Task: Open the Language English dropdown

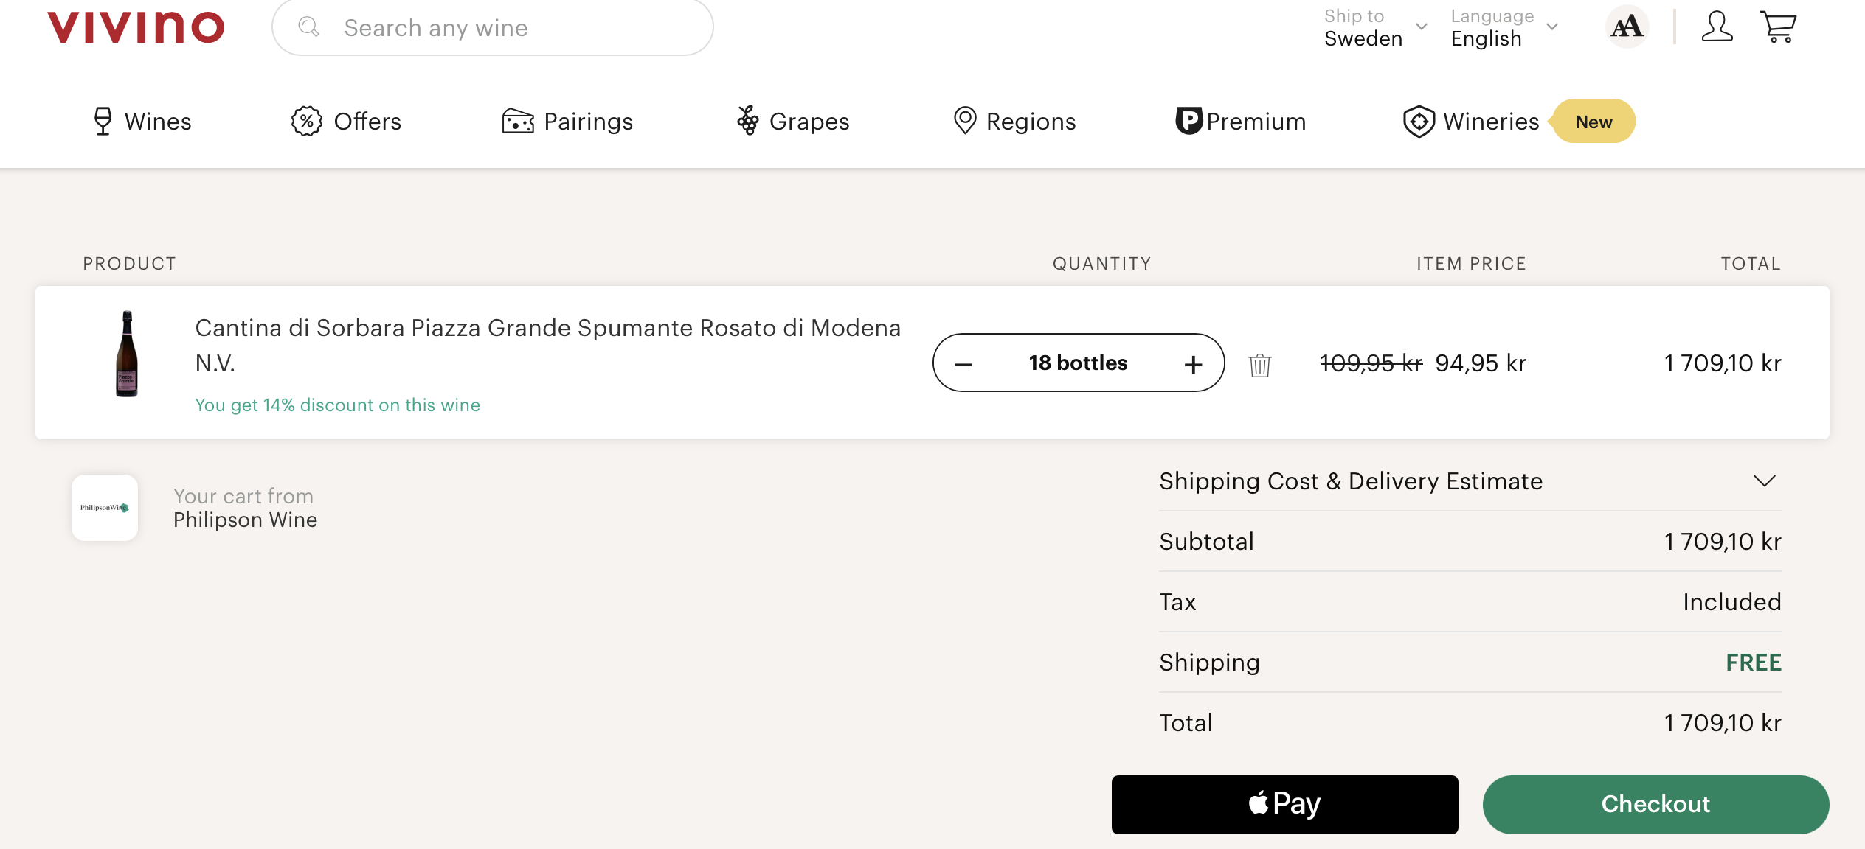Action: point(1504,27)
